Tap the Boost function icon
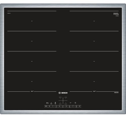 point(51,103)
